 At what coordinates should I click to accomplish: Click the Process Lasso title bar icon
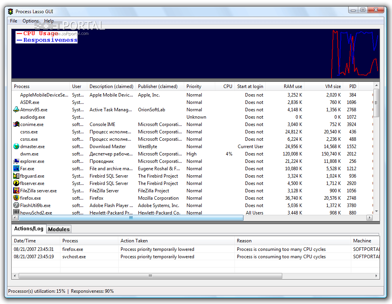point(10,12)
